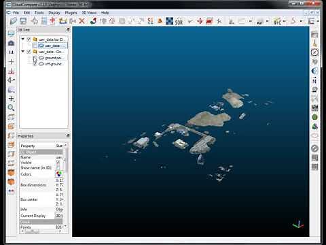Viewport: 326px width, 245px height.
Task: Click the Properties vertical scrollbar
Action: click(x=66, y=186)
